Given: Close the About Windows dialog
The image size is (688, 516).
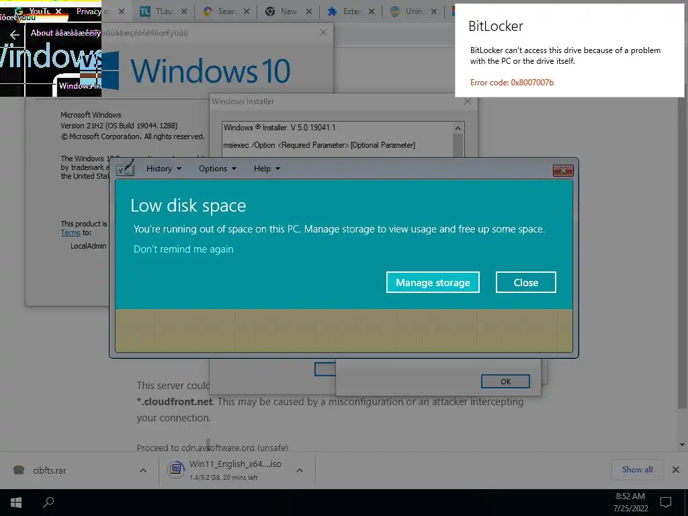Looking at the screenshot, I should 323,32.
